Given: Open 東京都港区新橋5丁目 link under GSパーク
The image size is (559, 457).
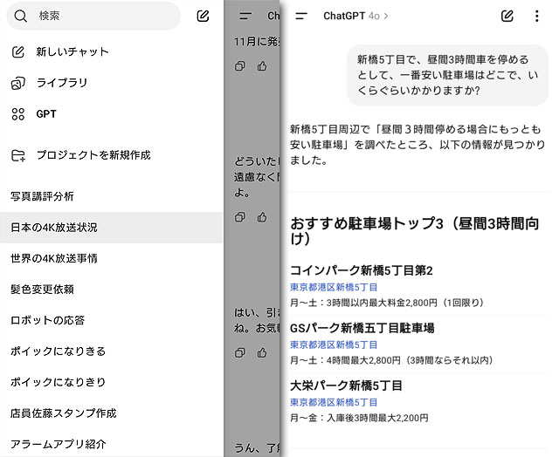Looking at the screenshot, I should point(334,344).
